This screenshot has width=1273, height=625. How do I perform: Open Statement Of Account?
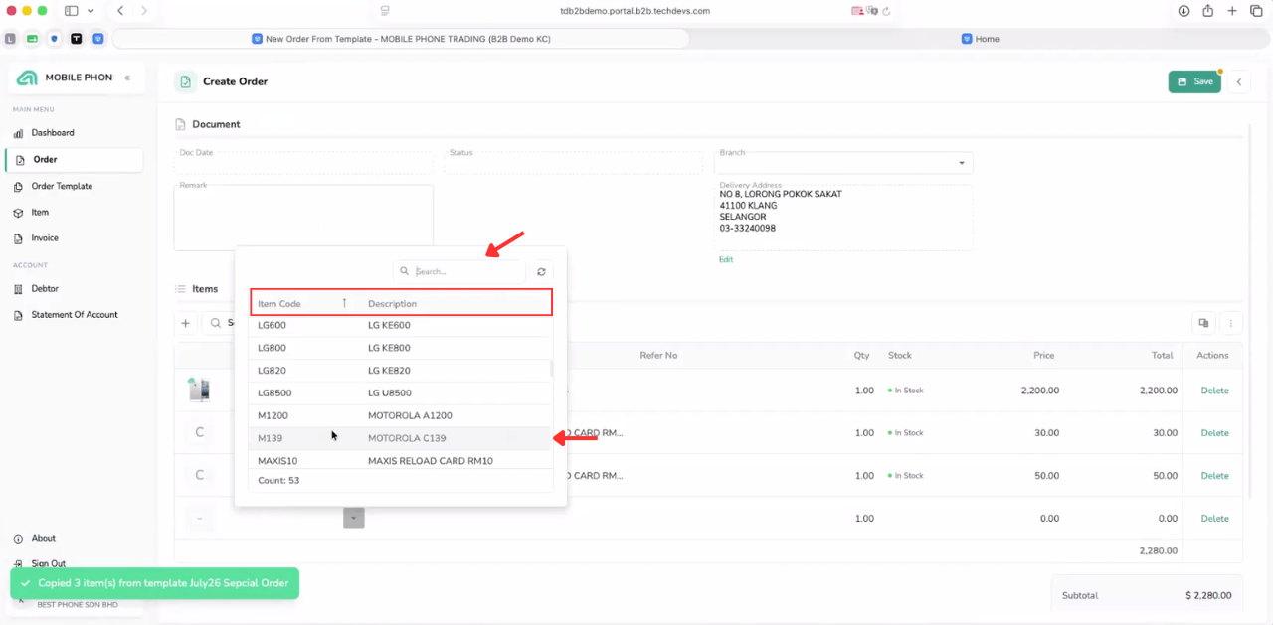[75, 315]
